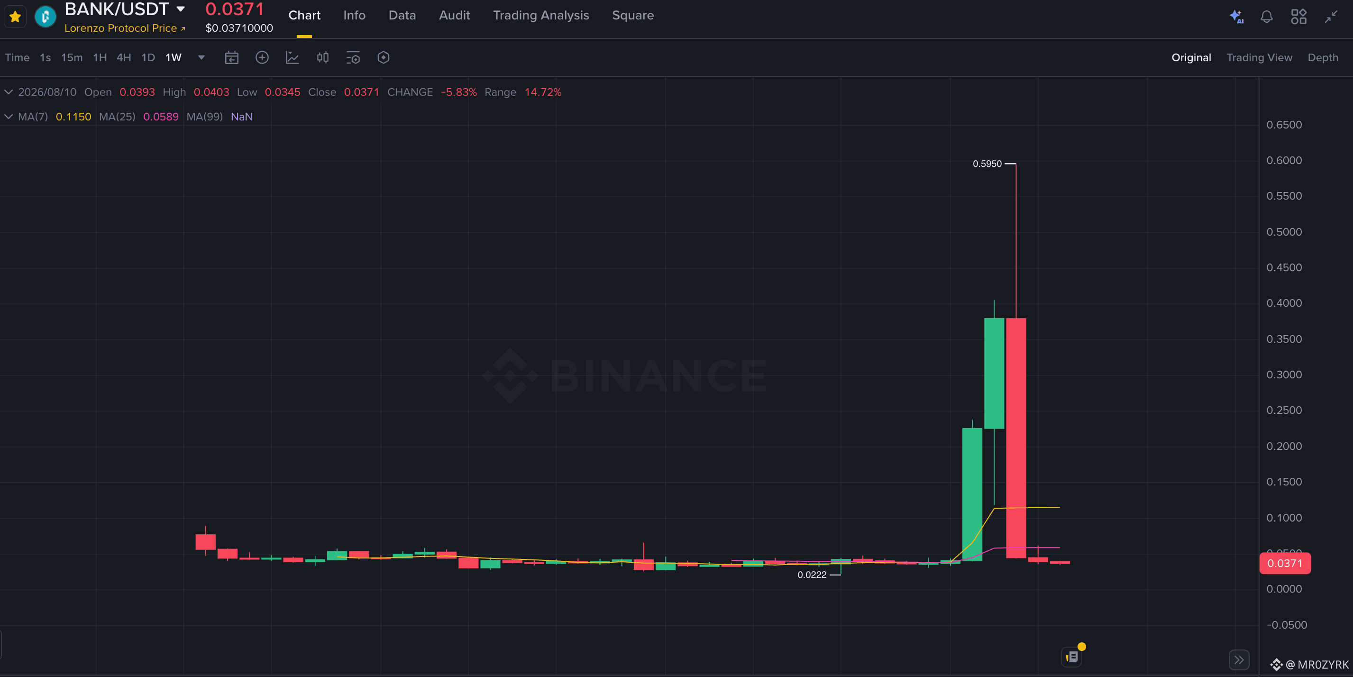Switch to the Data tab
Image resolution: width=1353 pixels, height=677 pixels.
tap(402, 15)
